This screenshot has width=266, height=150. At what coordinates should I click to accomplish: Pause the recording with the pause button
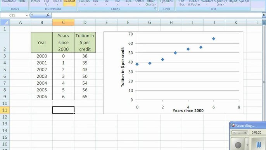(259, 145)
